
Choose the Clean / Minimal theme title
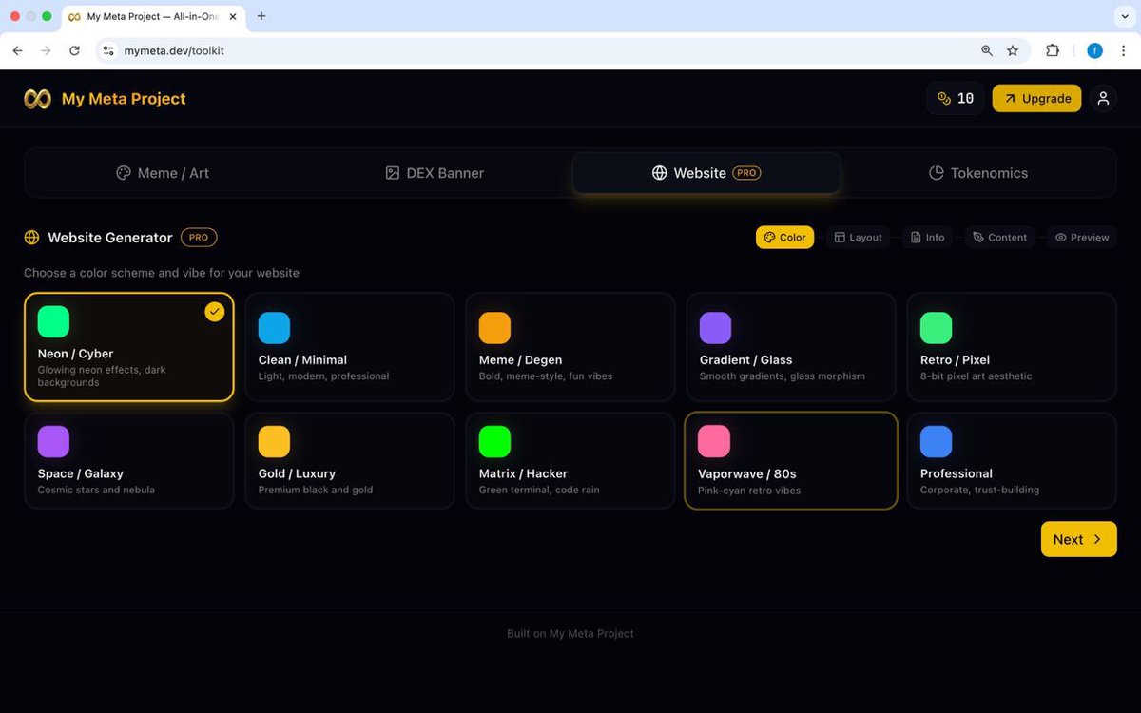(302, 360)
